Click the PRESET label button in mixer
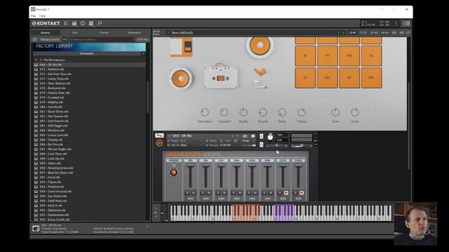Viewport: 449px width, 252px height. coord(173,160)
